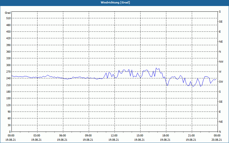
Task: Pick the 19.08.21 date under 21:00
Action: coord(191,140)
